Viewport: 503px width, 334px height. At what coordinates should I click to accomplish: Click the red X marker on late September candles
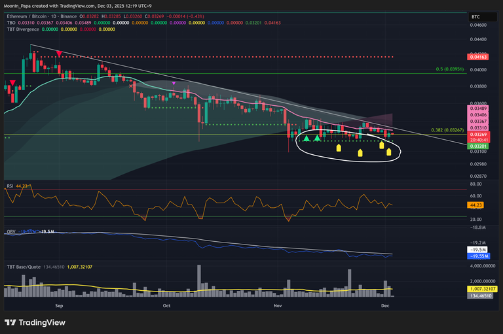[132, 86]
